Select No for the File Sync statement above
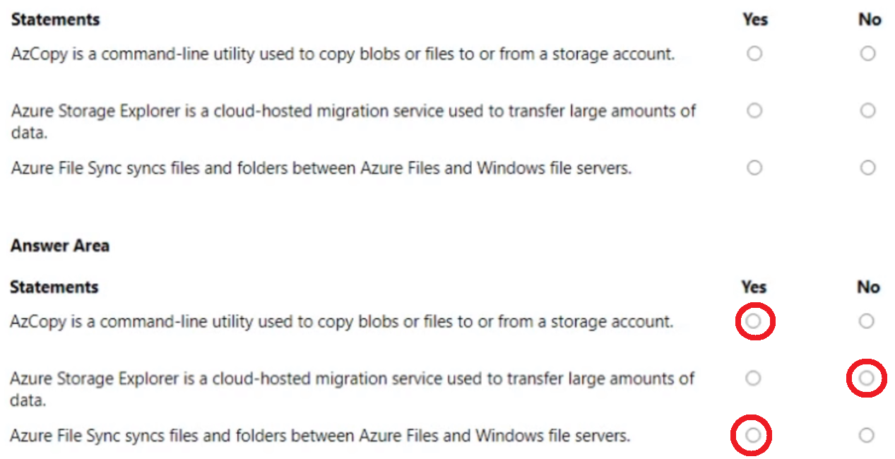The height and width of the screenshot is (459, 895). click(x=868, y=168)
